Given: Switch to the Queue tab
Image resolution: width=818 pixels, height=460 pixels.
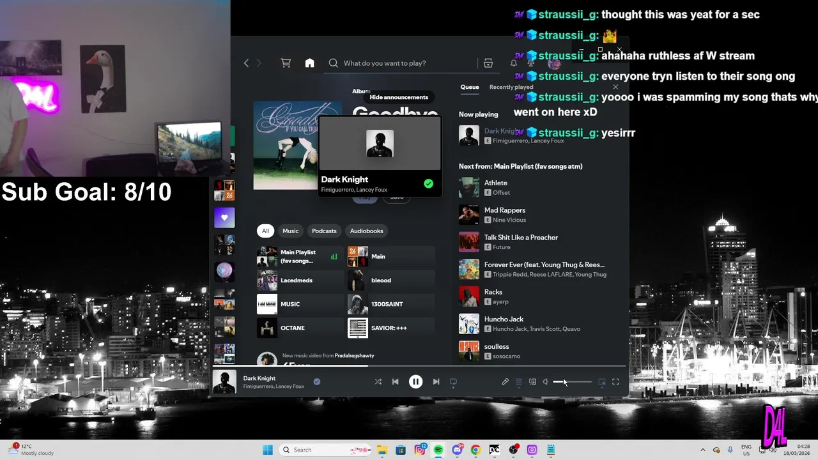Looking at the screenshot, I should click(x=470, y=87).
